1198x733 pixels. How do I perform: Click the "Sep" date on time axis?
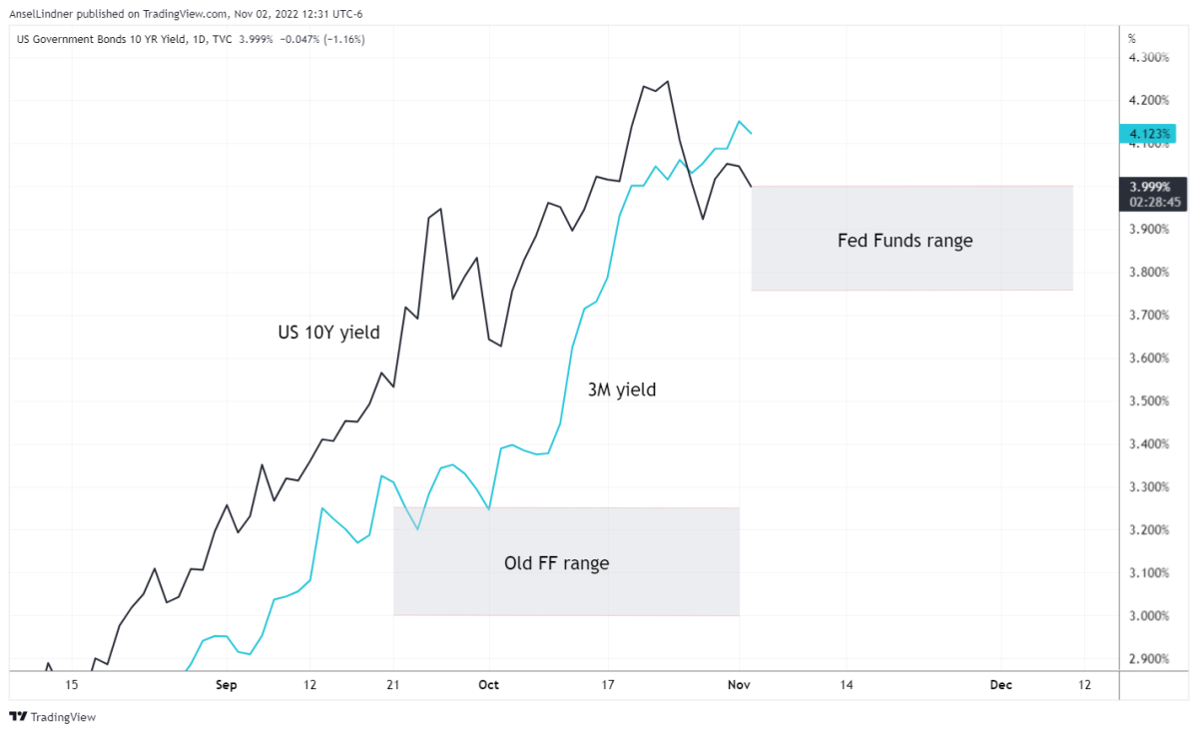point(227,685)
